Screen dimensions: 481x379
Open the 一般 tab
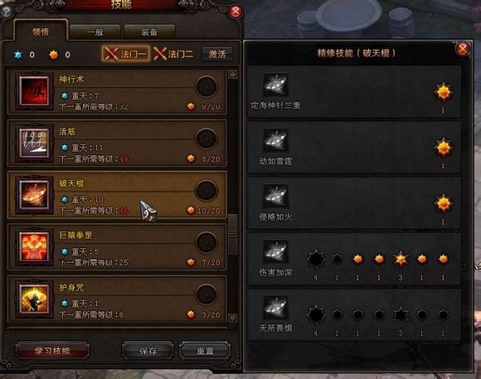tap(95, 32)
